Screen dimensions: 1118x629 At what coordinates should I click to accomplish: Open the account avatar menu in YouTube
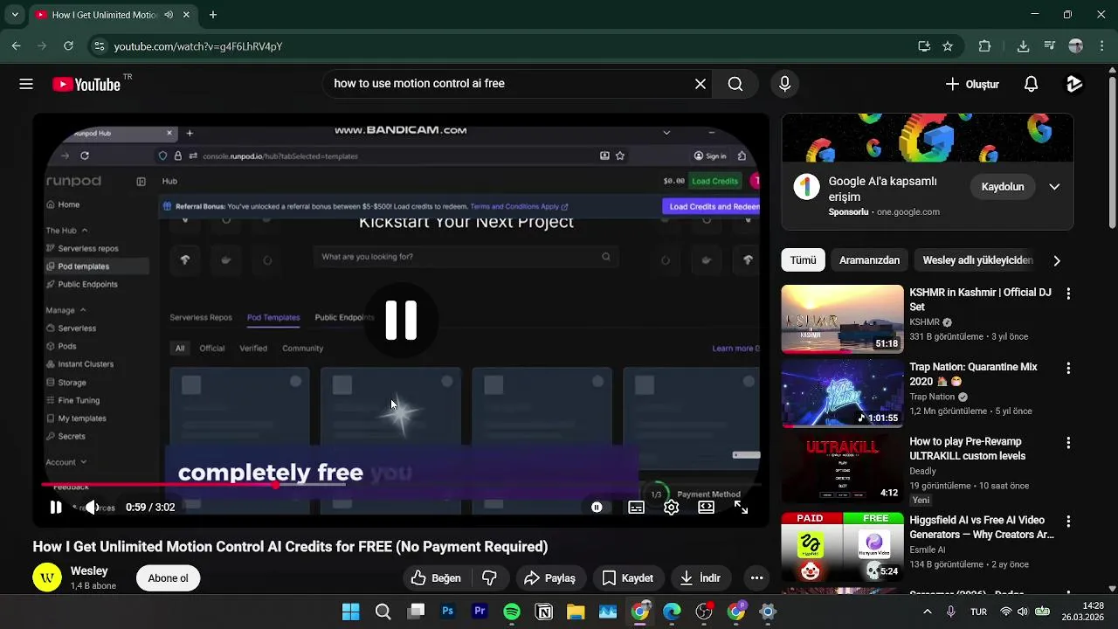(1074, 84)
